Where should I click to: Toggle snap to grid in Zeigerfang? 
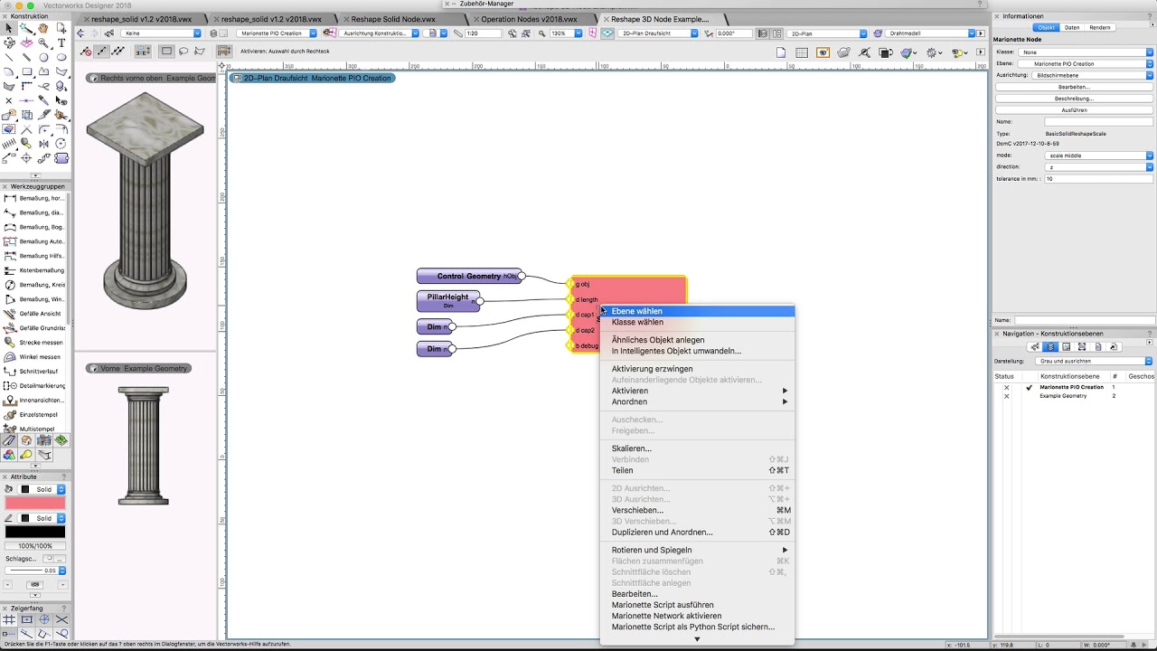coord(9,620)
